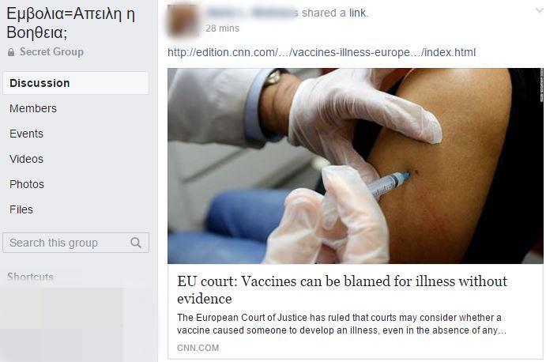Click the blurred poster name
This screenshot has height=362, width=546.
coord(252,13)
